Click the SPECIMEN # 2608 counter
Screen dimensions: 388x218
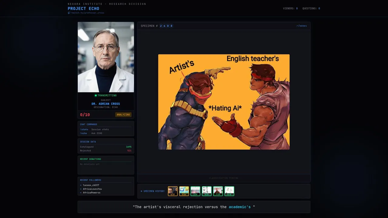point(157,26)
